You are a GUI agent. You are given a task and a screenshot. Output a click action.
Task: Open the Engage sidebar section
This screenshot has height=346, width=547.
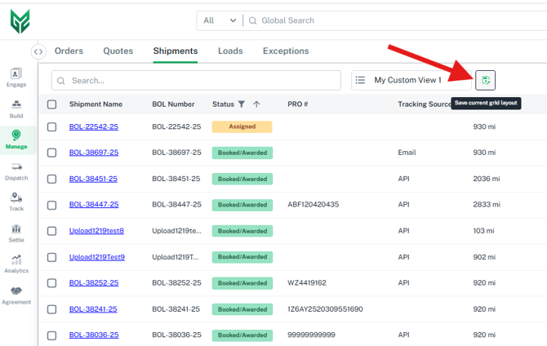pyautogui.click(x=16, y=78)
